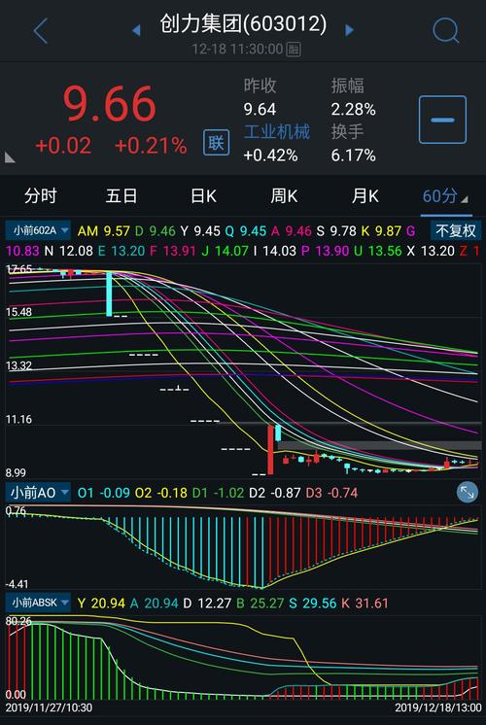Tap the O1 -0.09 indicator value
This screenshot has width=486, height=725.
(x=104, y=493)
